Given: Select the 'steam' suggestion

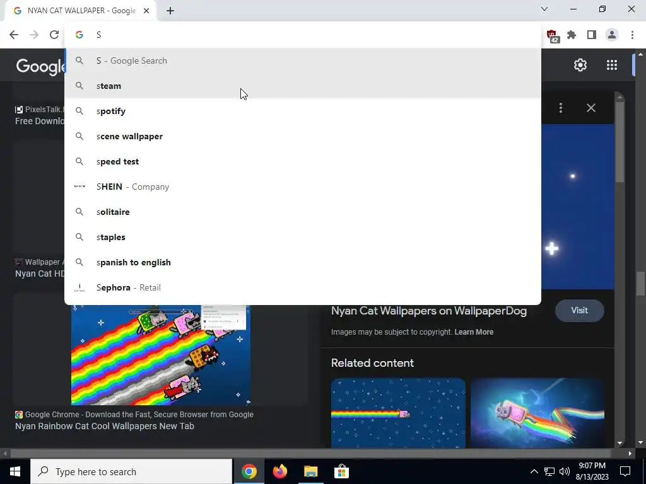Looking at the screenshot, I should tap(303, 86).
